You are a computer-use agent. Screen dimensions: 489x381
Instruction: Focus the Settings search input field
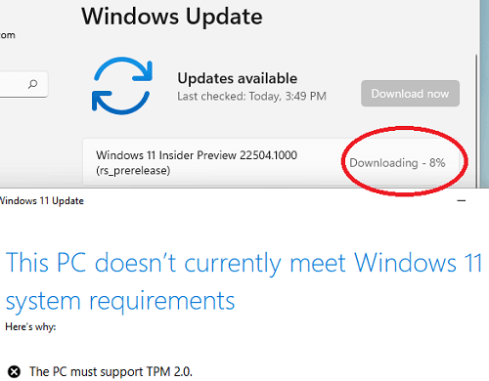[22, 84]
